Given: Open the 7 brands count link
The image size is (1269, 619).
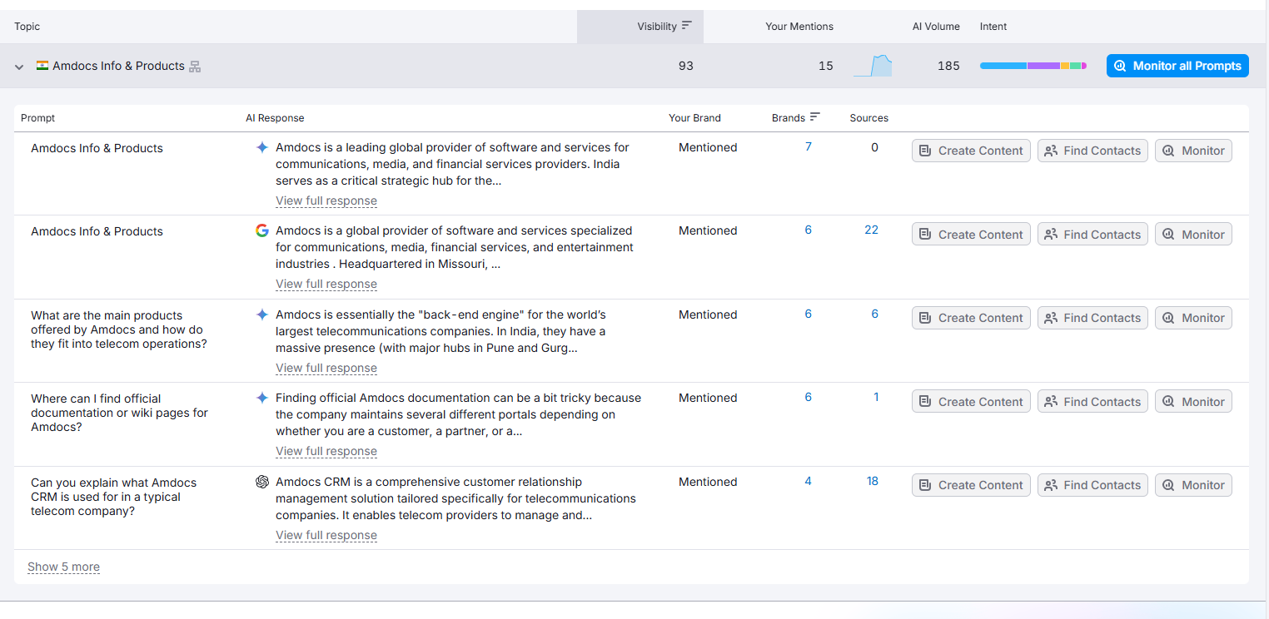Looking at the screenshot, I should (x=809, y=146).
